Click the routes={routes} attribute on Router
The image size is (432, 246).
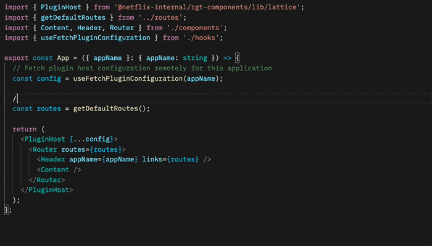pyautogui.click(x=91, y=149)
